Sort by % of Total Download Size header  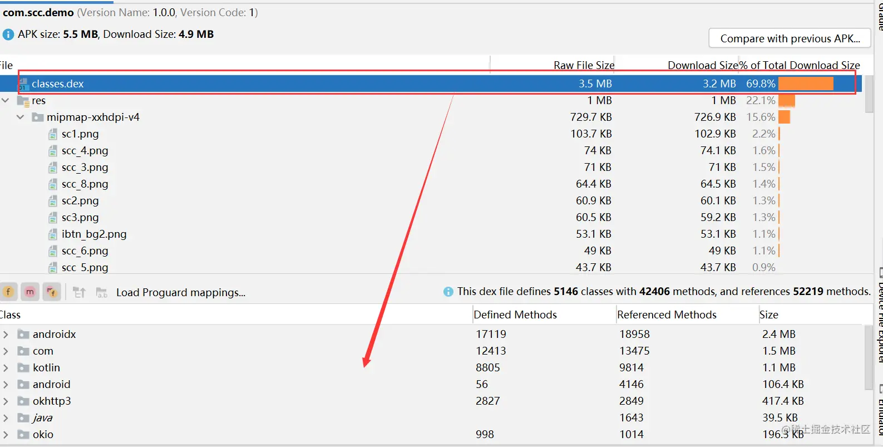tap(800, 65)
